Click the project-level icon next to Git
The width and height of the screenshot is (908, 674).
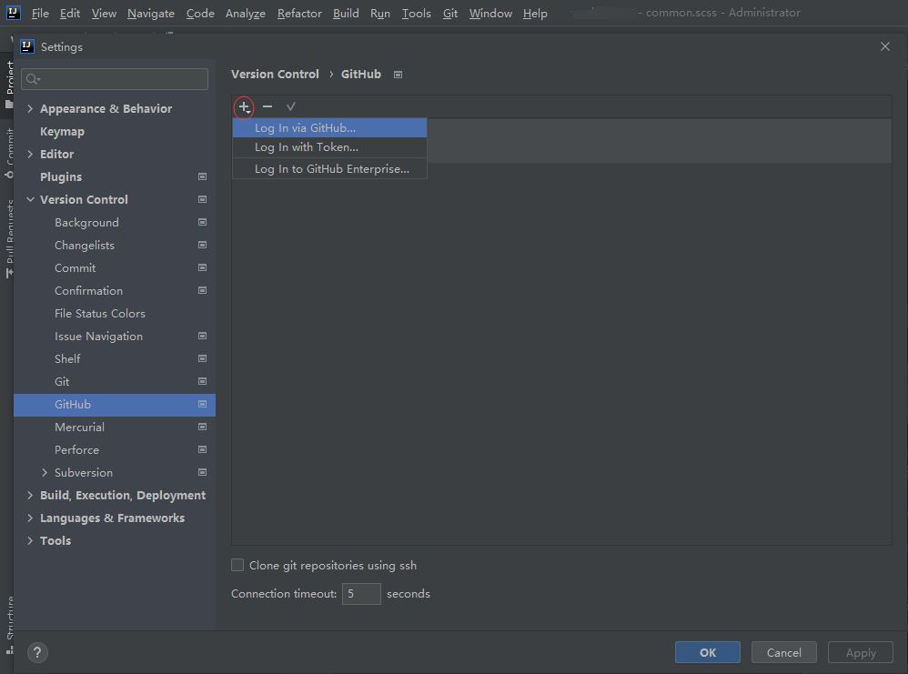pyautogui.click(x=202, y=381)
